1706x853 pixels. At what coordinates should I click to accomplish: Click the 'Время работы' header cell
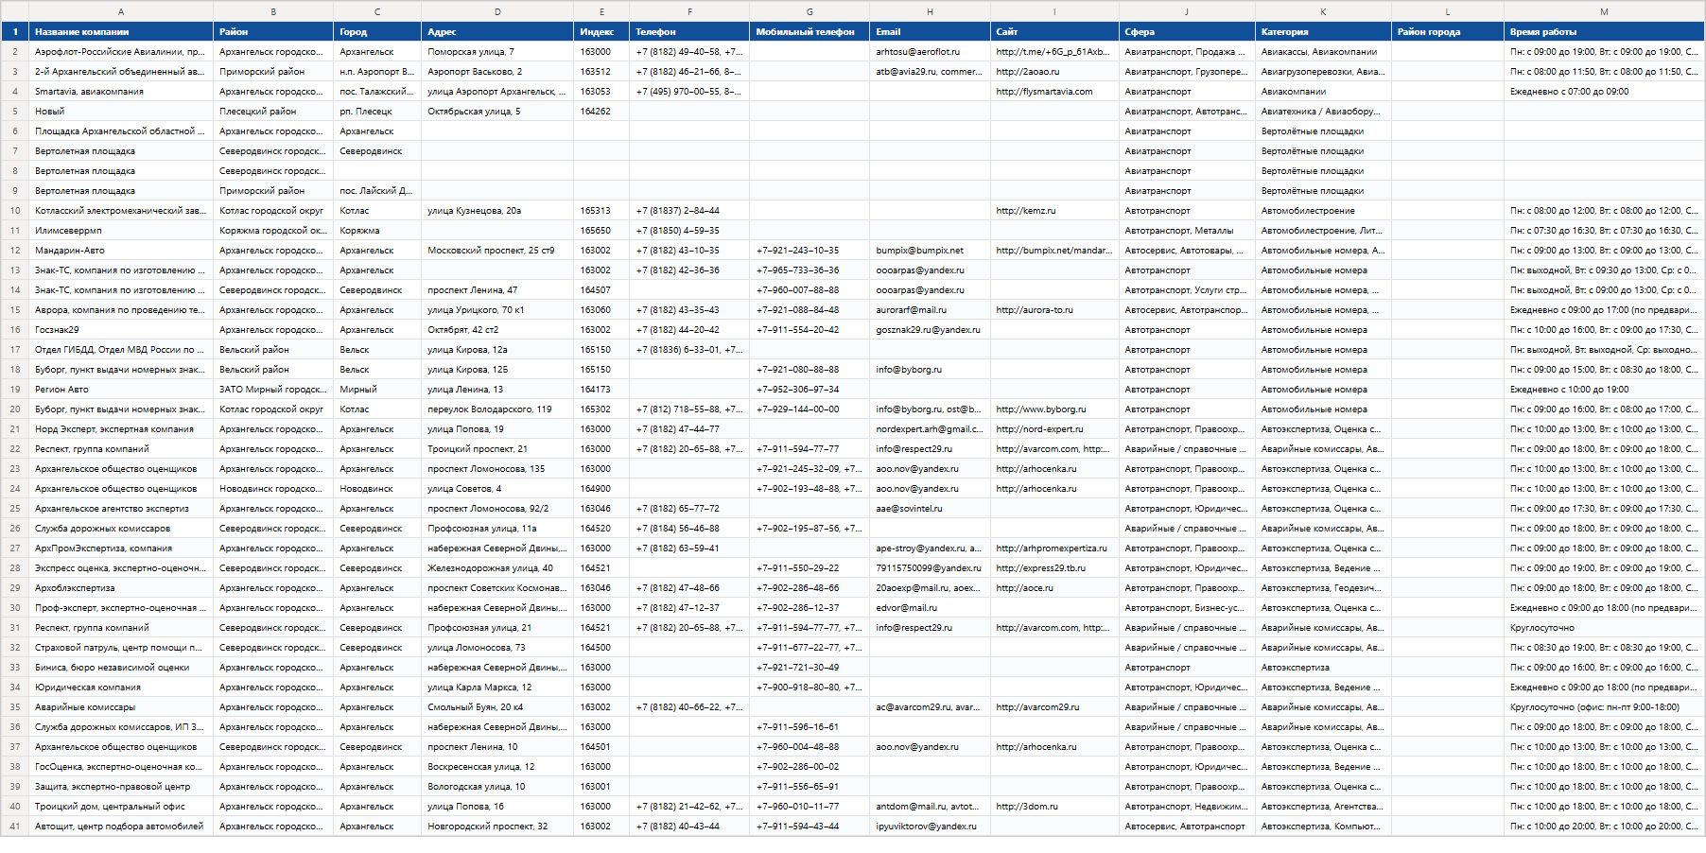[x=1604, y=32]
